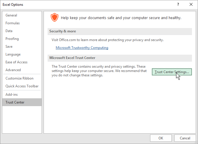Open Trust Center Settings
Image resolution: width=198 pixels, height=144 pixels.
pyautogui.click(x=172, y=72)
